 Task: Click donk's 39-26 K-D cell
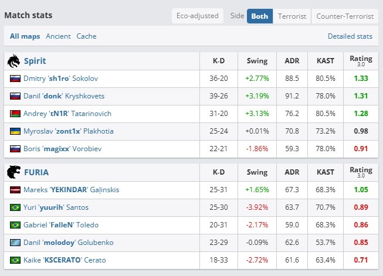(x=219, y=96)
